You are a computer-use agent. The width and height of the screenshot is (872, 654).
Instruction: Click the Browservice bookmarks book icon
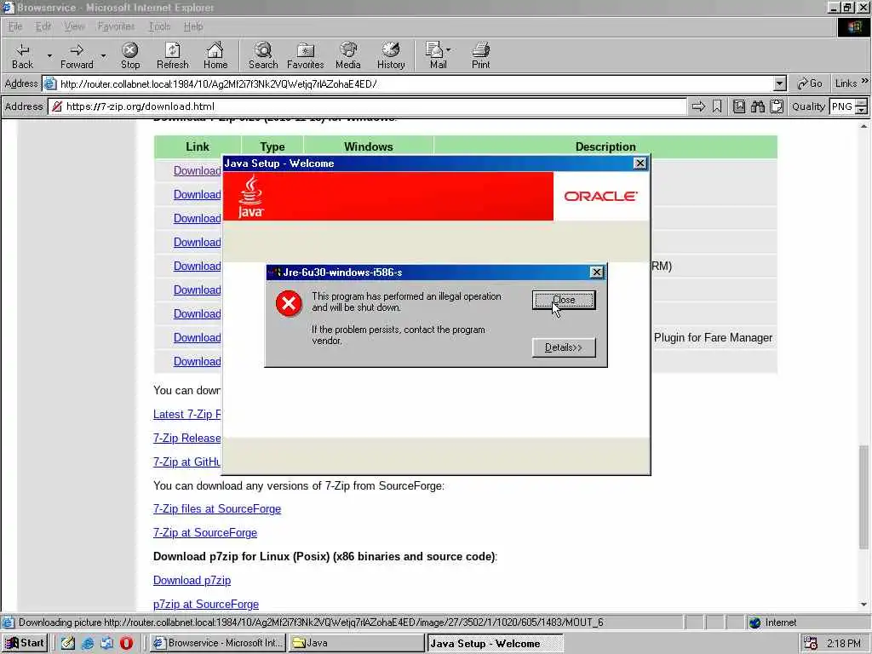click(738, 106)
